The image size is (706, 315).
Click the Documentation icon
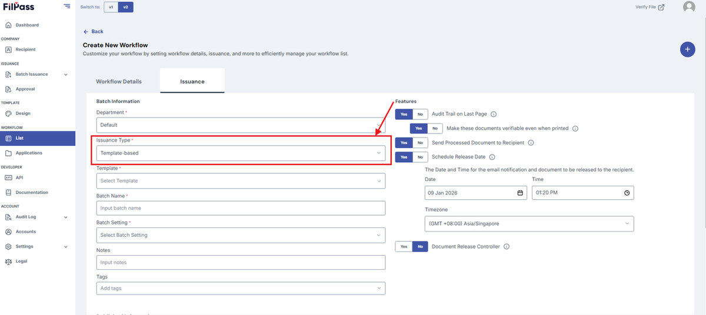point(8,193)
